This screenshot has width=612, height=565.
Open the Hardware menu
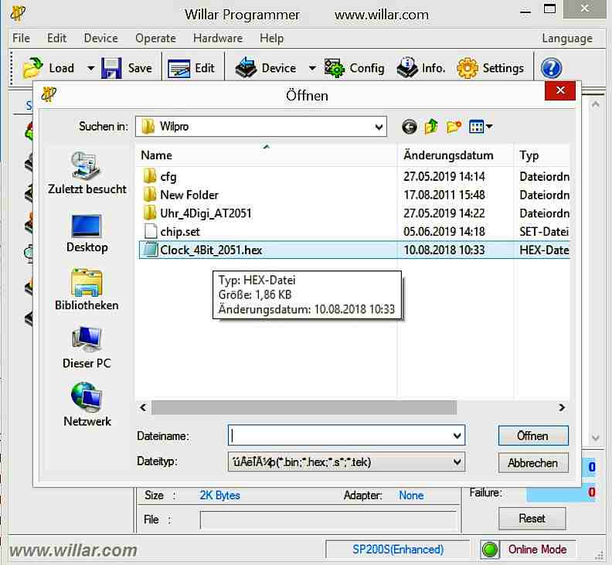pos(218,39)
